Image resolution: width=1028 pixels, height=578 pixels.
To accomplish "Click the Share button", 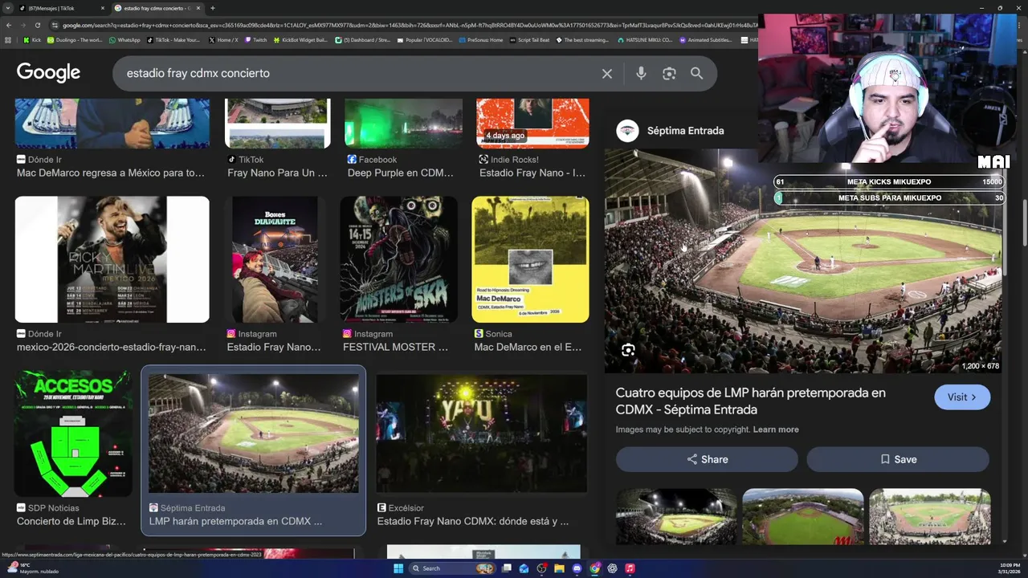I will pos(707,459).
